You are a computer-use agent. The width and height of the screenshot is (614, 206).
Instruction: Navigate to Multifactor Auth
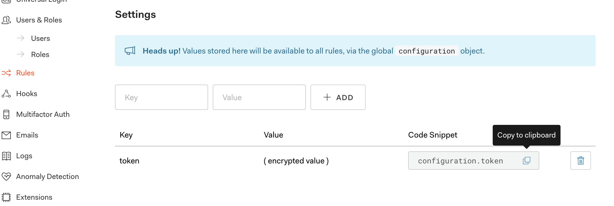43,115
